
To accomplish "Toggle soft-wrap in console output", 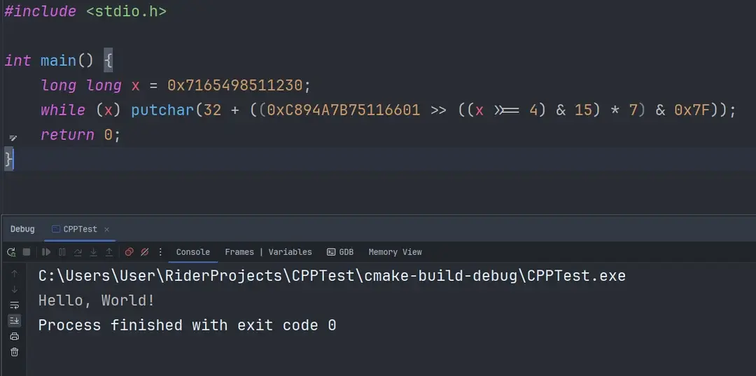I will pos(14,305).
